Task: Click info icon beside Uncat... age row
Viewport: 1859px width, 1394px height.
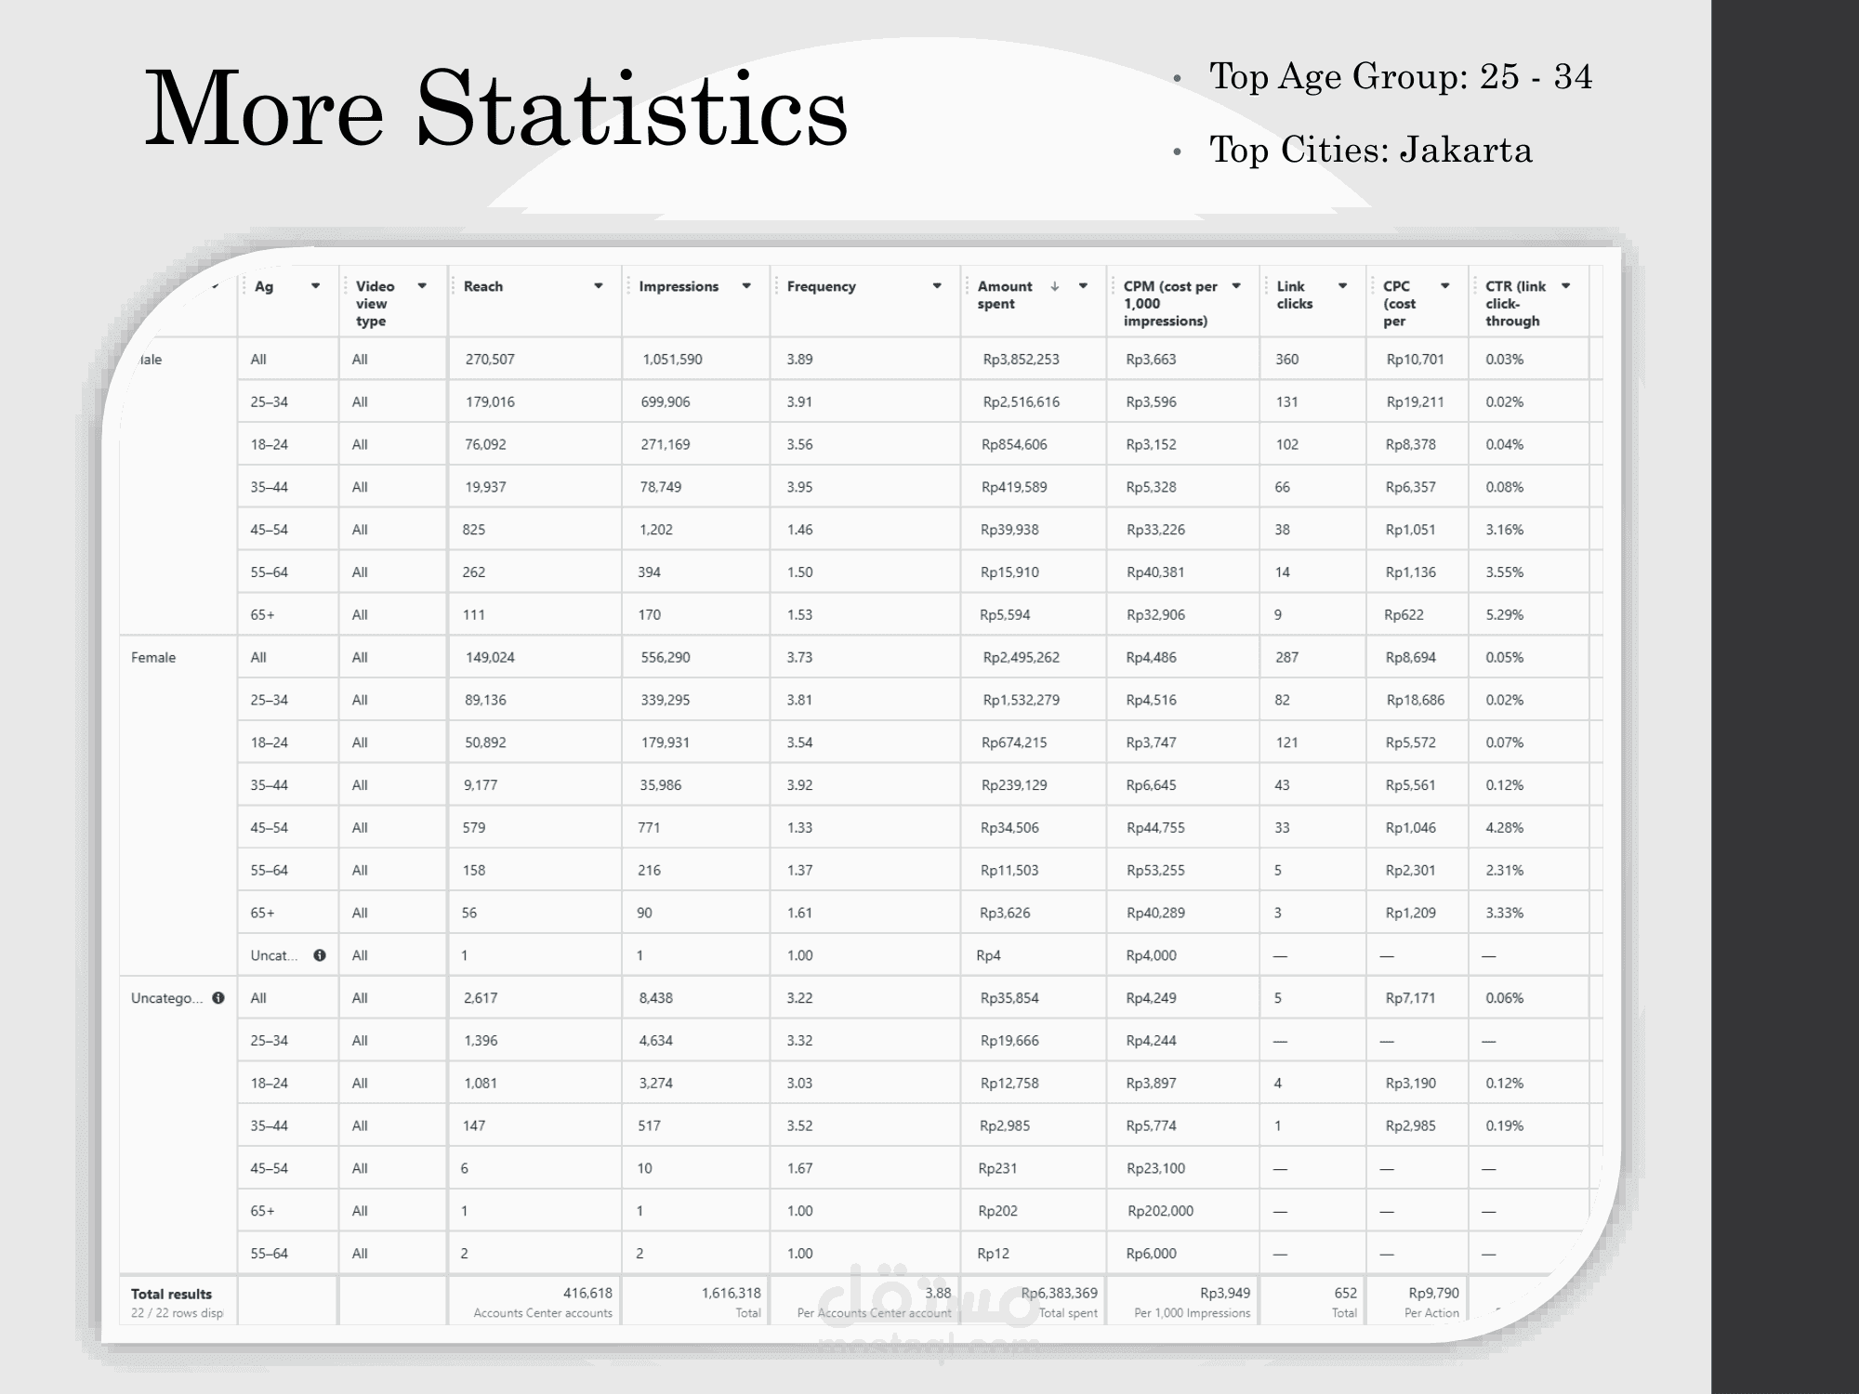Action: pos(320,955)
